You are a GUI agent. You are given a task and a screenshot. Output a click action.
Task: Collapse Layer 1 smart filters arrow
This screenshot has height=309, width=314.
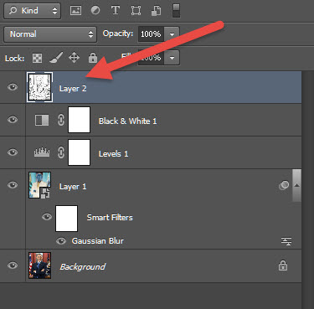pyautogui.click(x=296, y=185)
